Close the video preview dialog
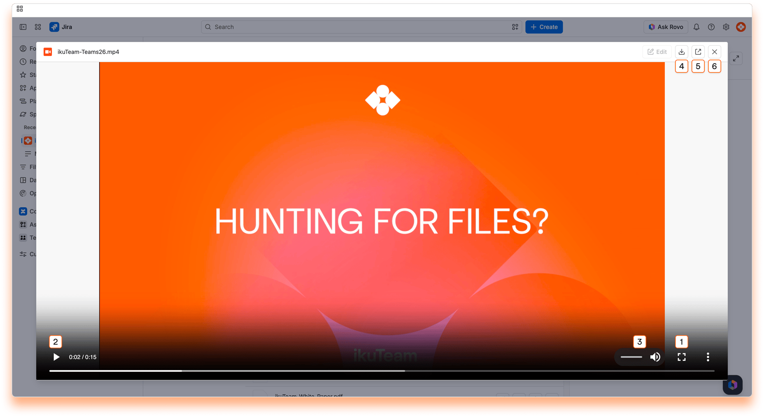This screenshot has height=417, width=764. (715, 52)
